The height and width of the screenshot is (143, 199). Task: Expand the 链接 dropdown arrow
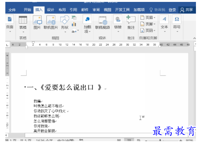tap(118, 31)
